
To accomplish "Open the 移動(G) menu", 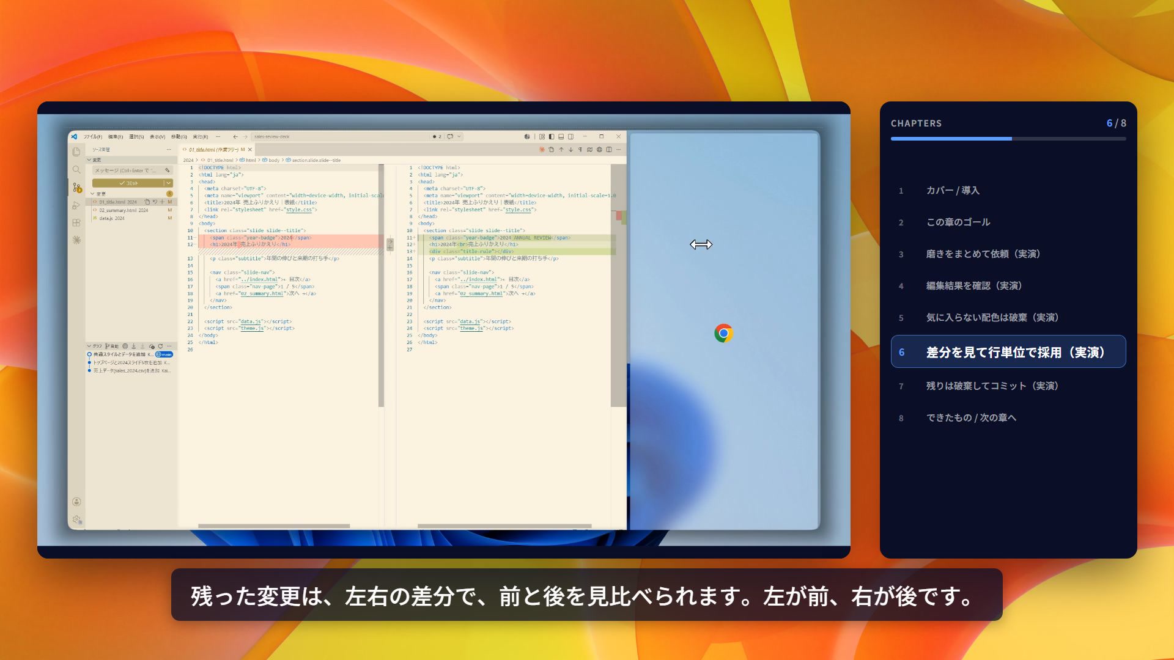I will [x=179, y=136].
